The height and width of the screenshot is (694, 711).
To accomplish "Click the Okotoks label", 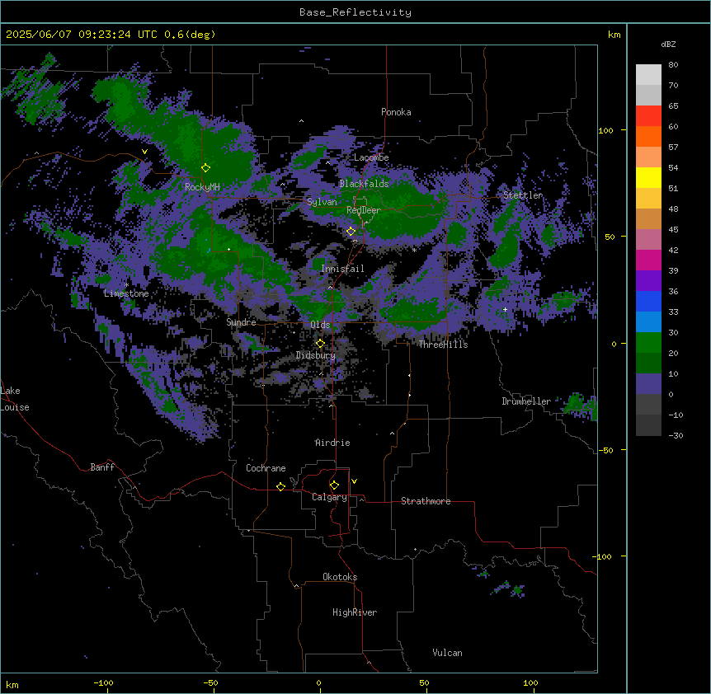I will 340,577.
